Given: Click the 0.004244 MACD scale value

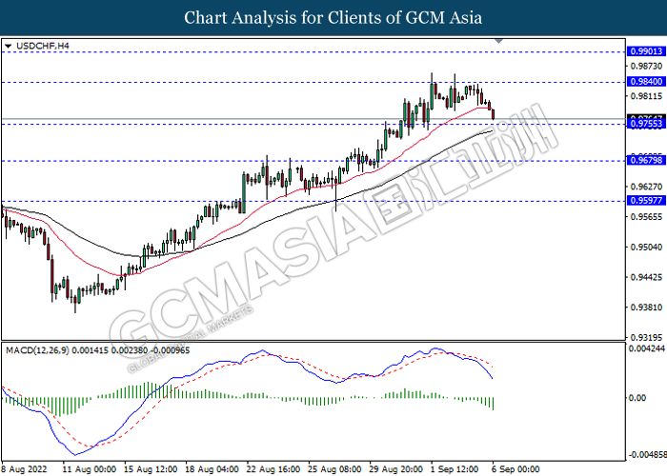Looking at the screenshot, I should [647, 349].
